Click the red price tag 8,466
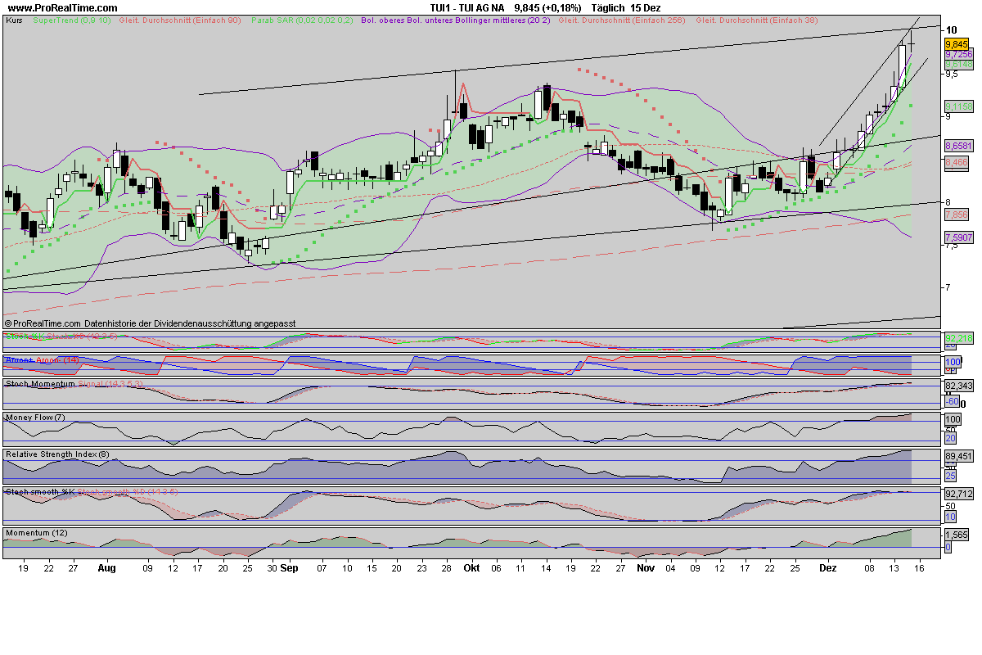Screen dimensions: 982x655 pyautogui.click(x=957, y=163)
